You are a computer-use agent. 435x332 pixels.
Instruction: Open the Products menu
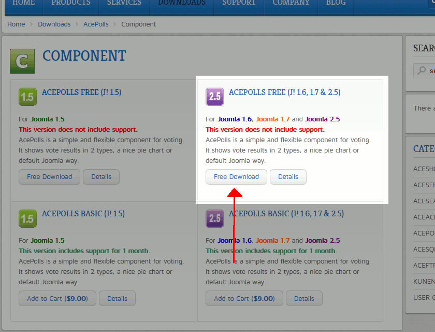point(71,3)
